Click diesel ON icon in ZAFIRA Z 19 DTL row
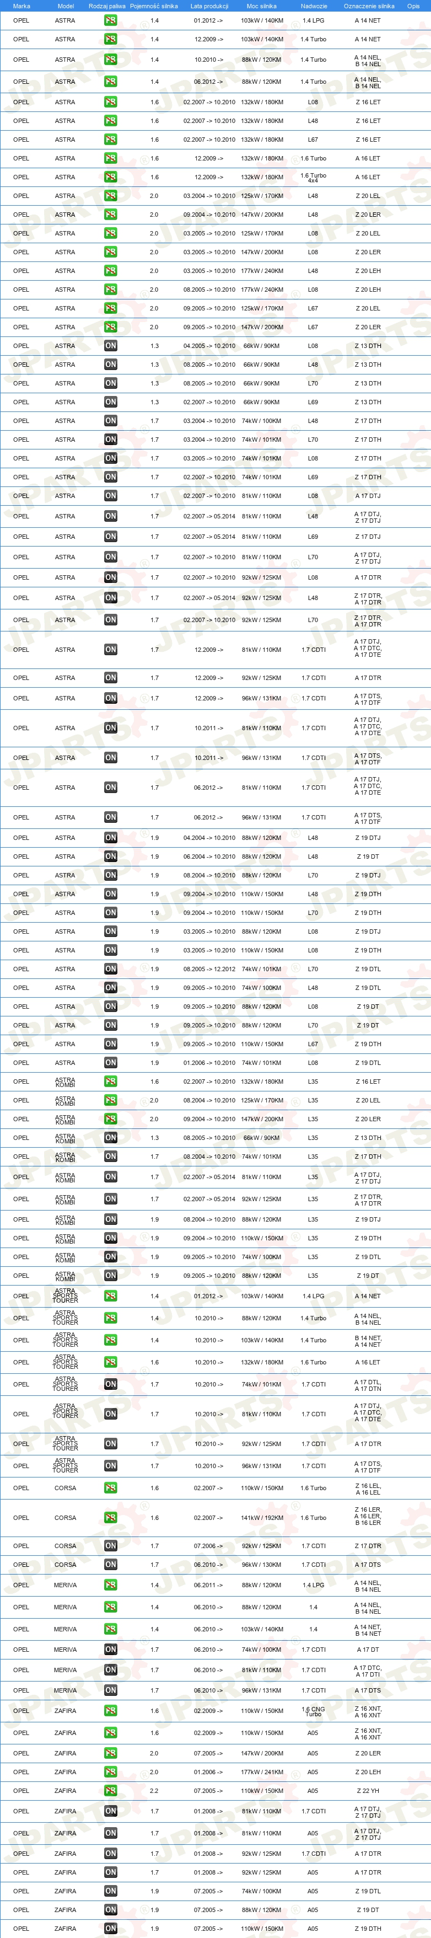Screen dimensions: 431x1938 click(111, 1891)
